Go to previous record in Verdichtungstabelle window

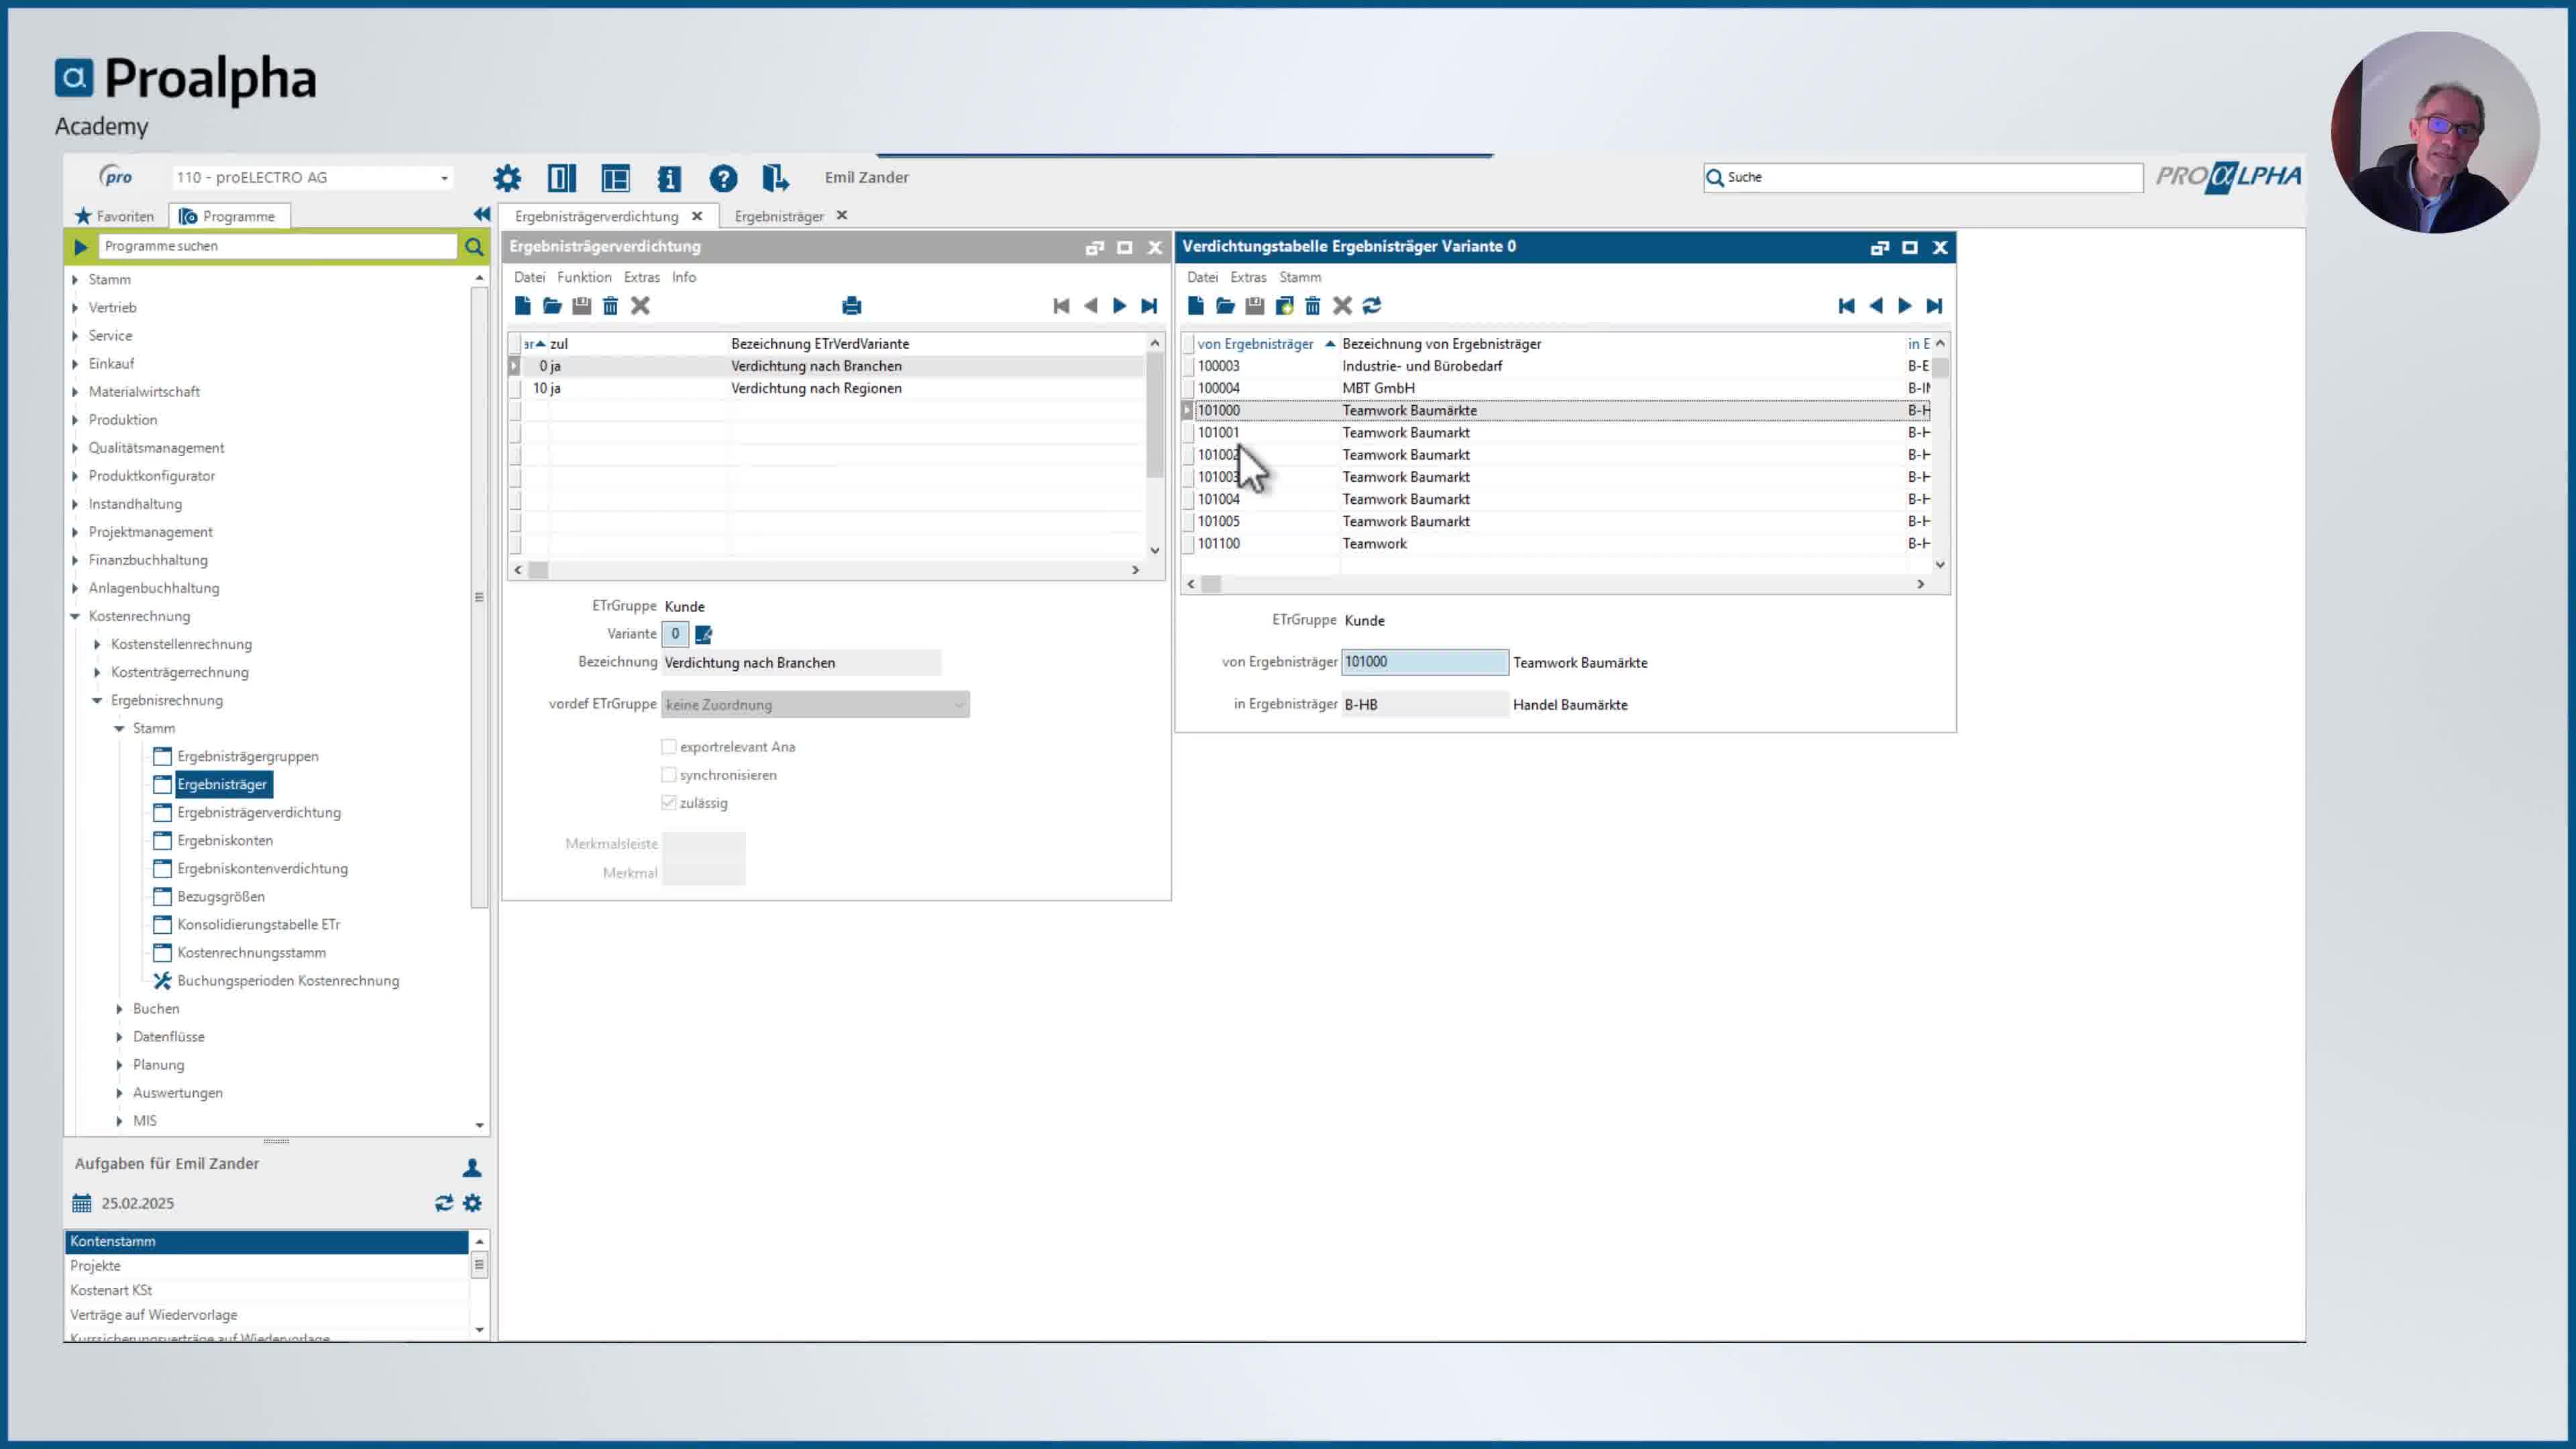click(x=1876, y=306)
